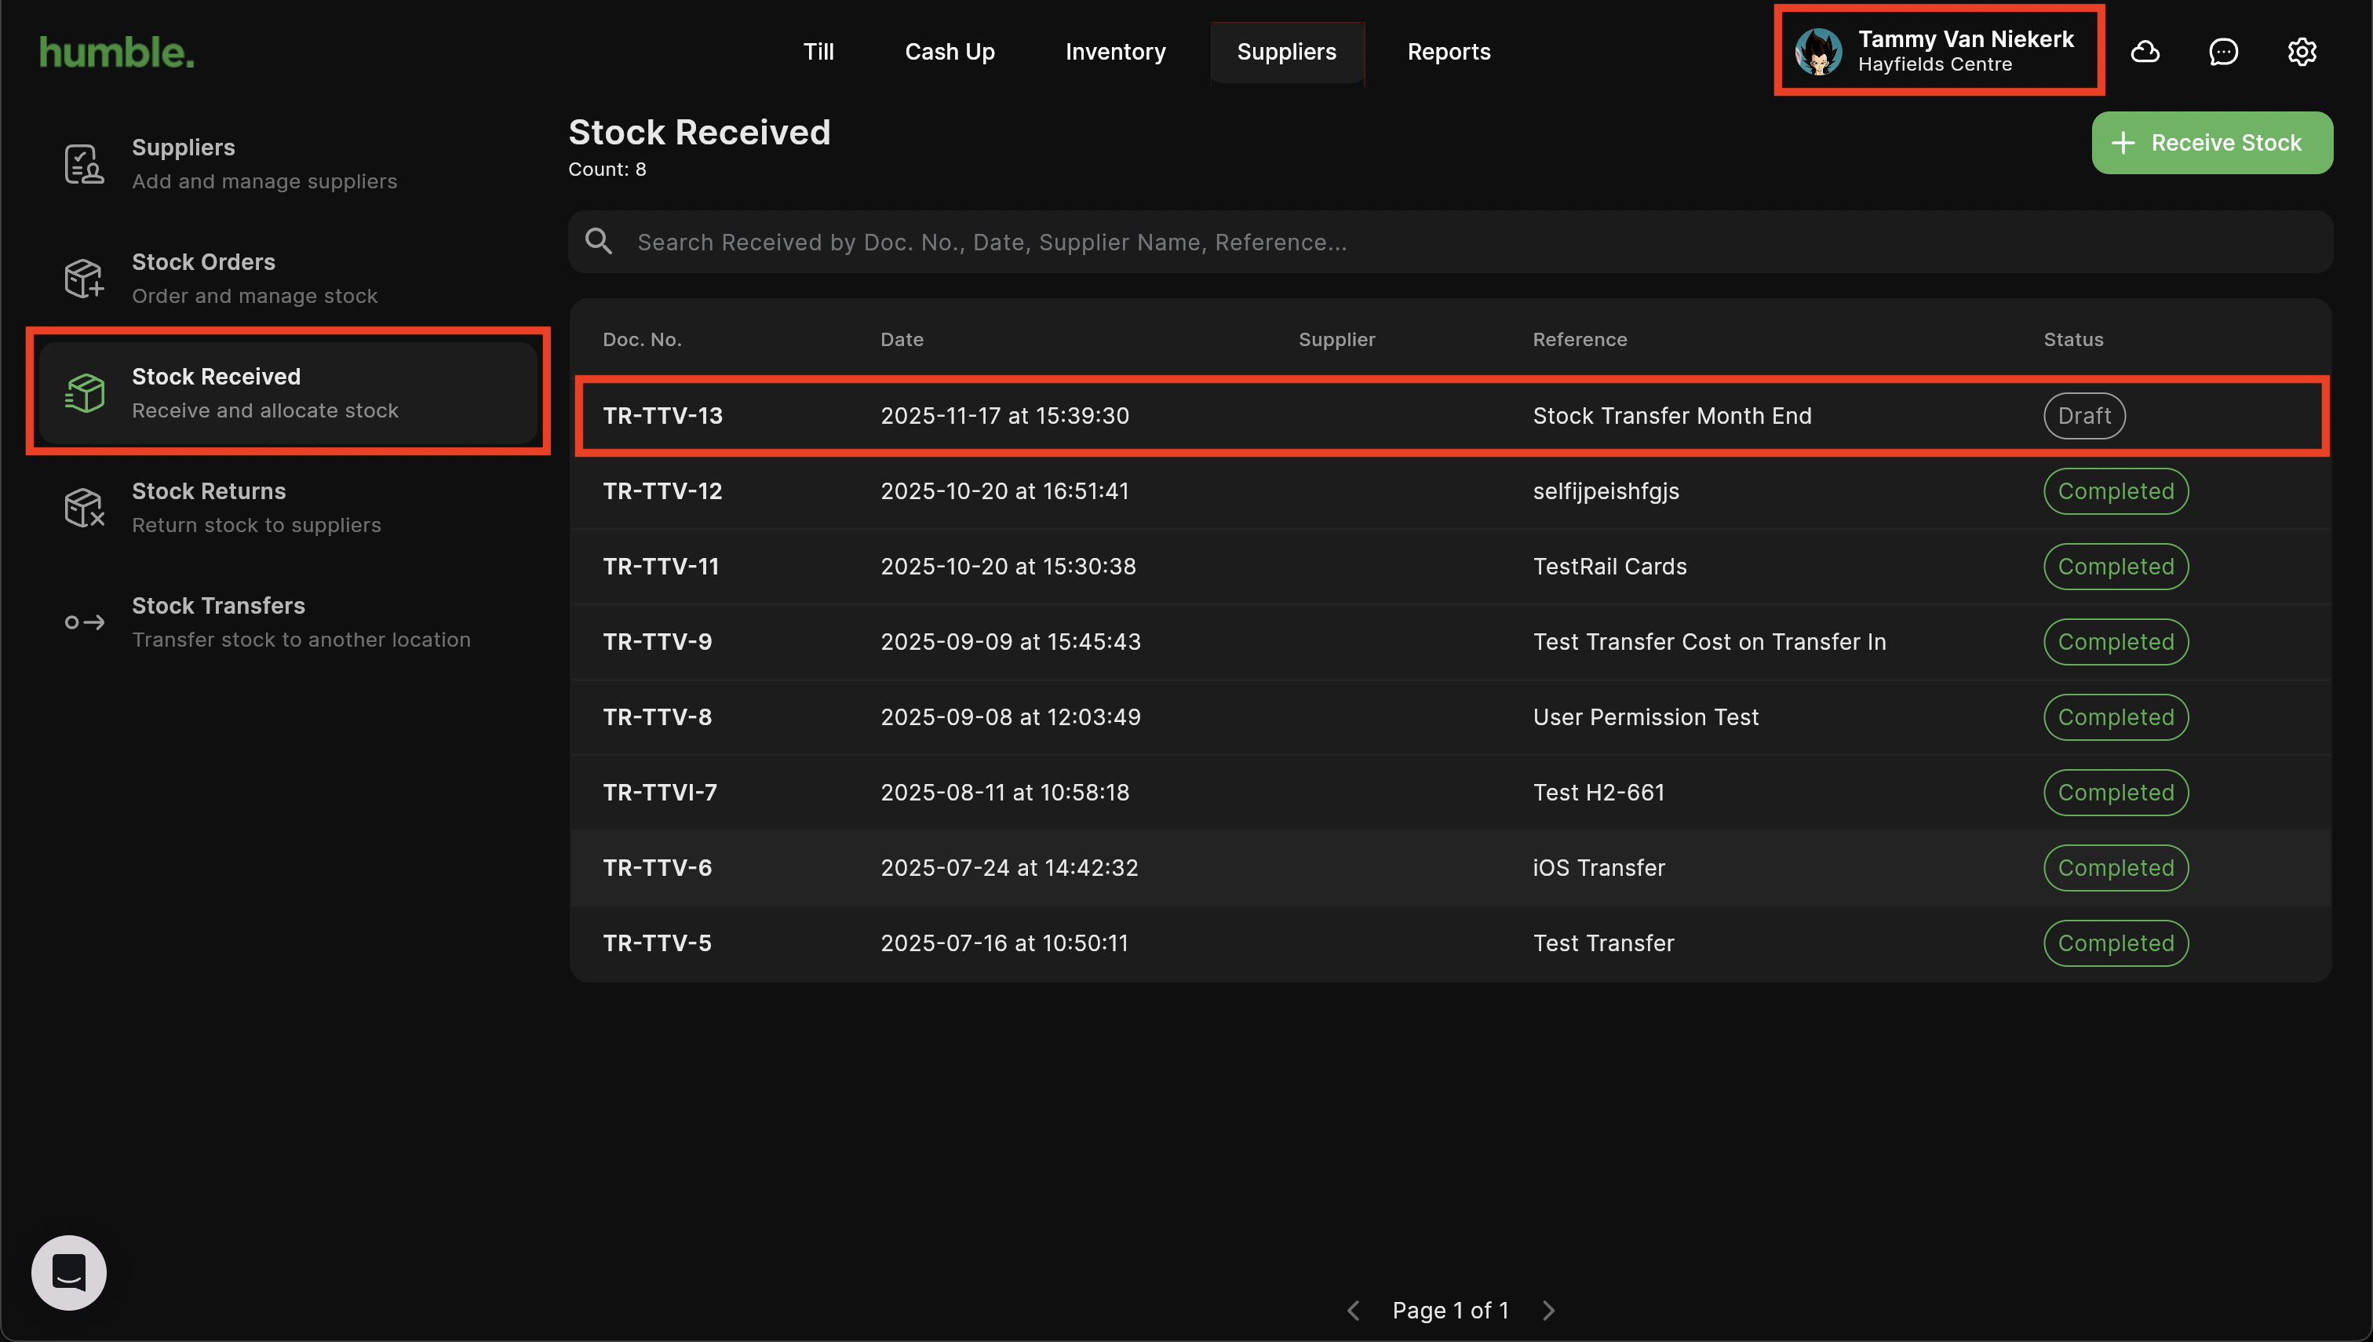
Task: Click the humble. logo
Action: 117,53
